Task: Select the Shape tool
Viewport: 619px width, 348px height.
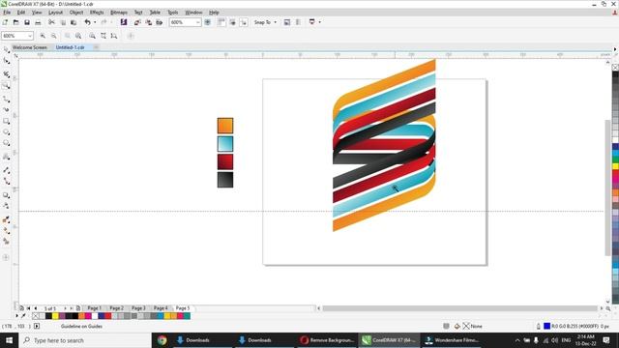Action: tap(7, 61)
